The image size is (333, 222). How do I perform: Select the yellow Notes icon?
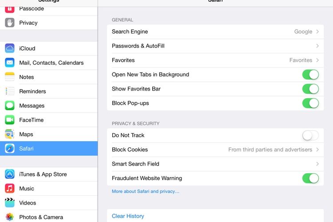coord(10,77)
